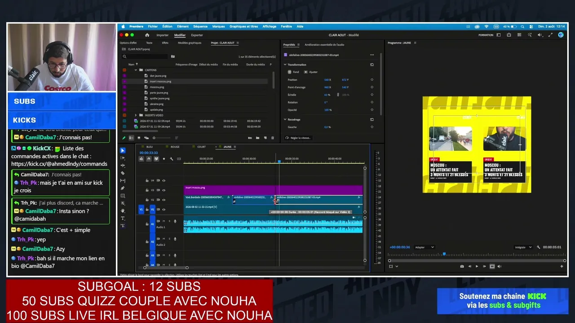This screenshot has width=575, height=323.
Task: Toggle the lock on track V3
Action: coord(147,190)
